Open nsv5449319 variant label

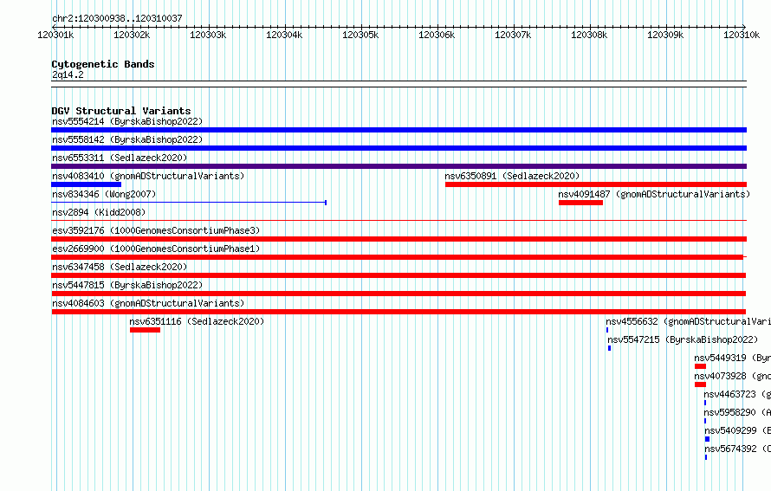733,358
